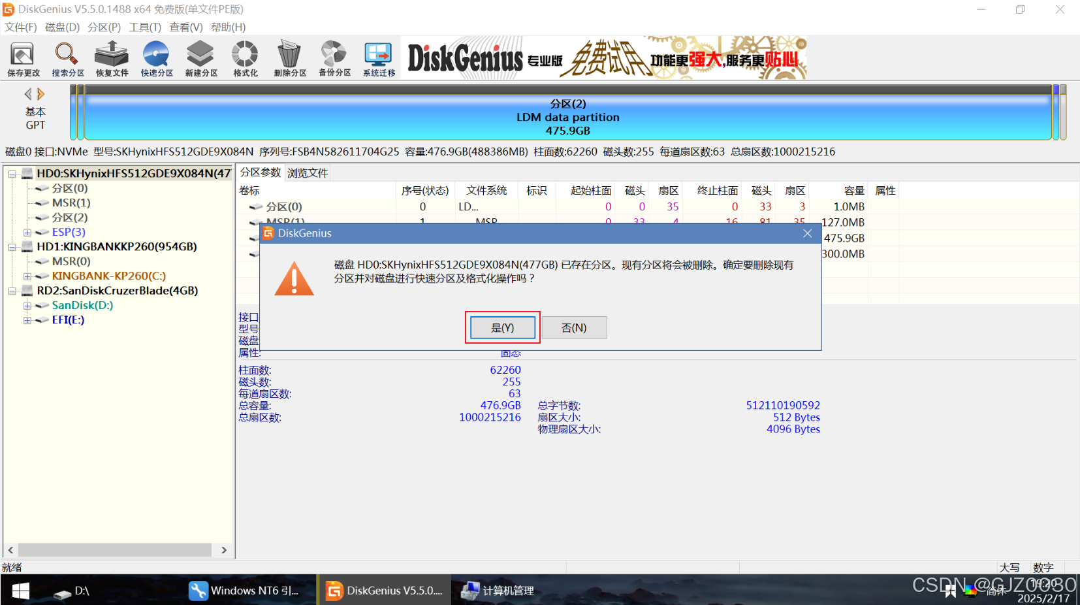Close the DiskGenius warning dialog

point(807,233)
